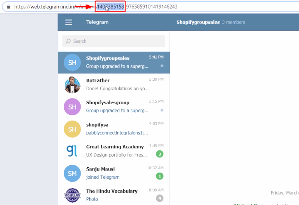Click 'Photo' preview under Hindu Vocabulary
Image resolution: width=299 pixels, height=205 pixels.
92,199
